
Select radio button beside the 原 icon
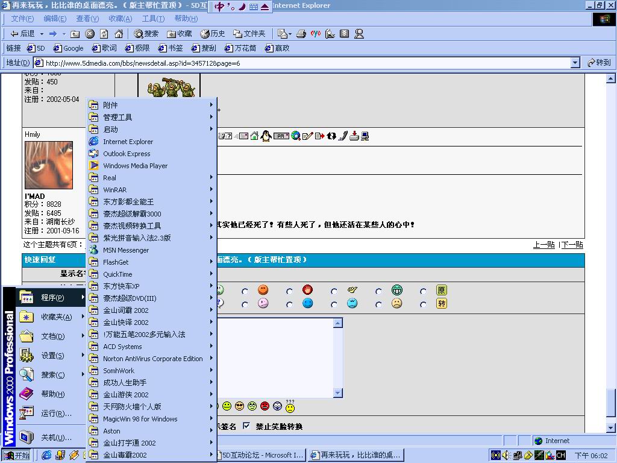coord(424,291)
